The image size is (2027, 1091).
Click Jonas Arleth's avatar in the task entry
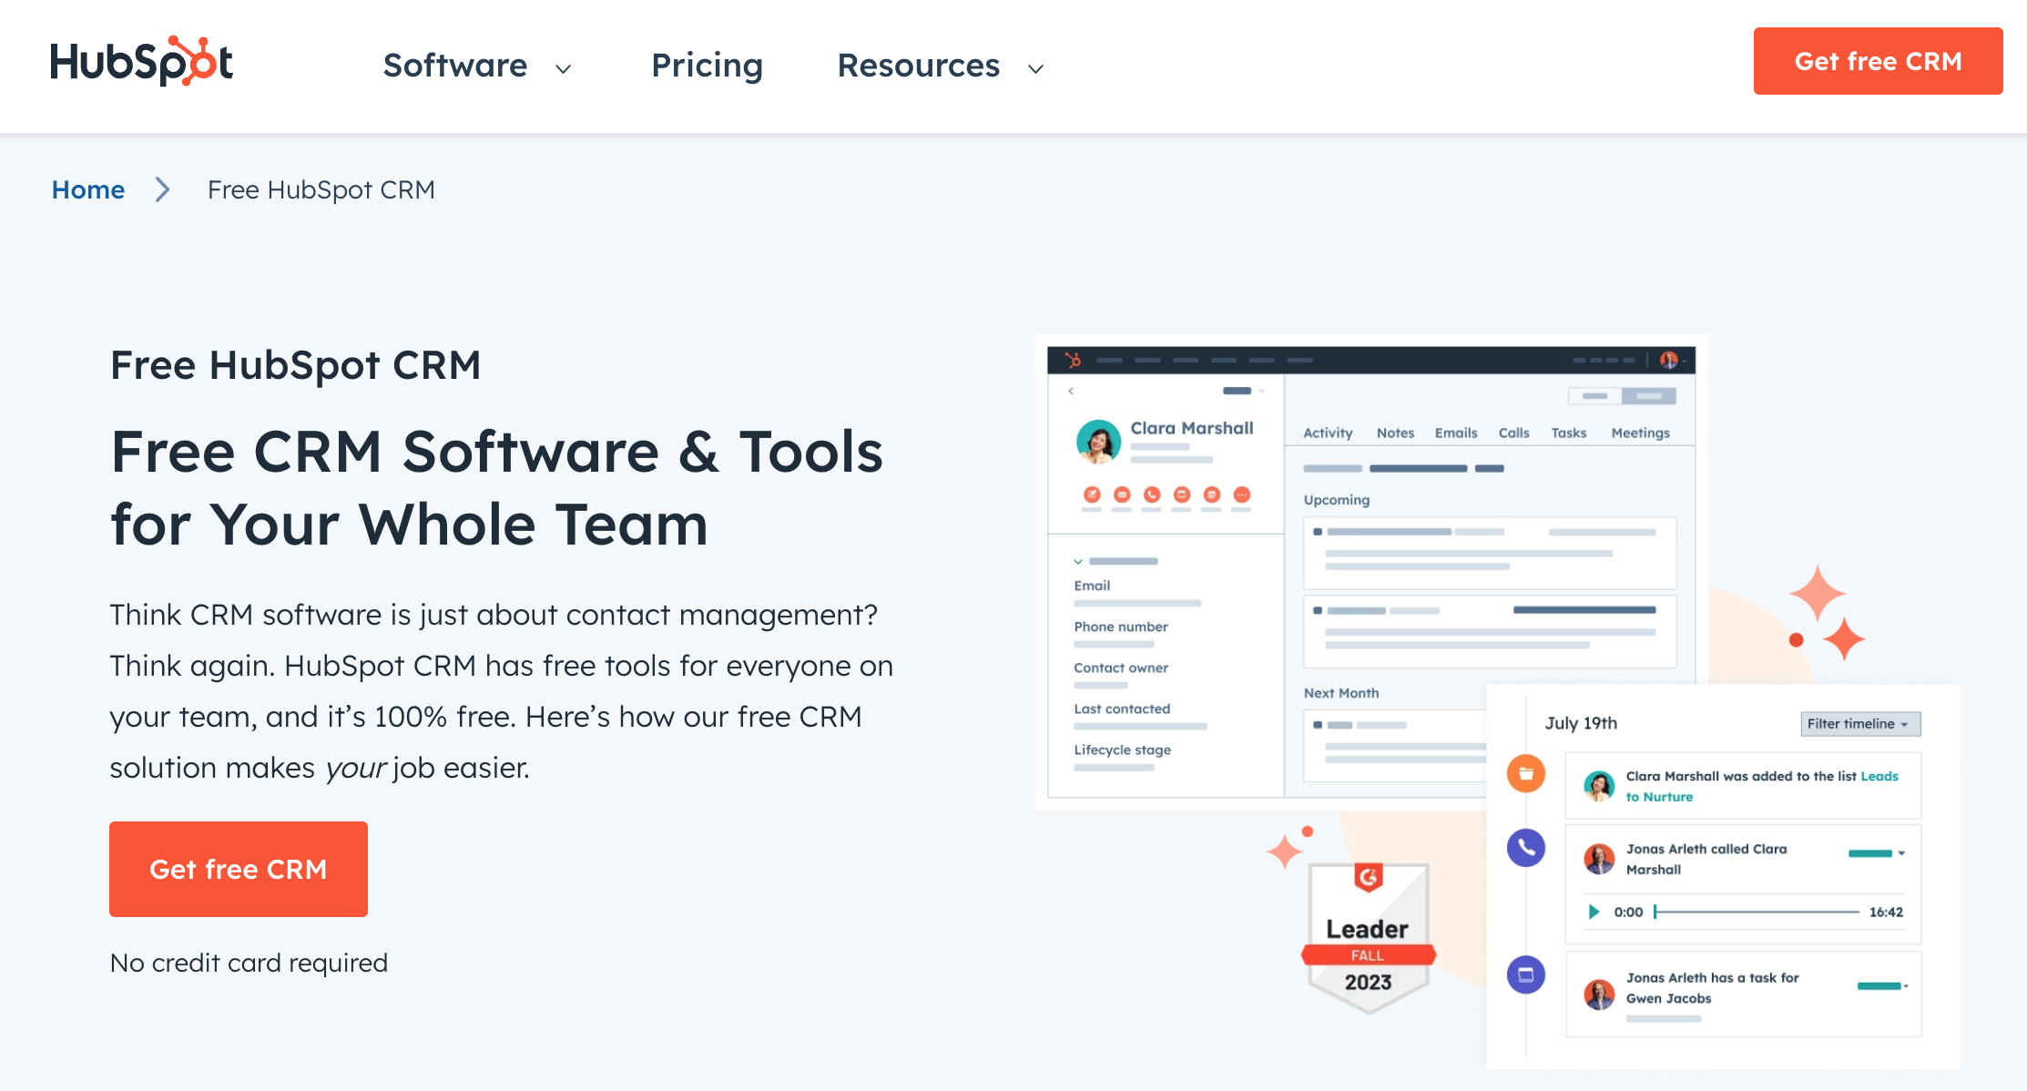(1599, 994)
